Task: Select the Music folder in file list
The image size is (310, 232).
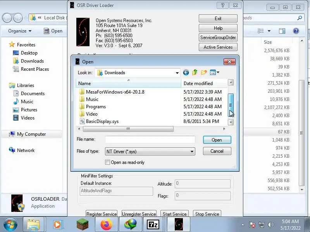Action: coord(92,99)
